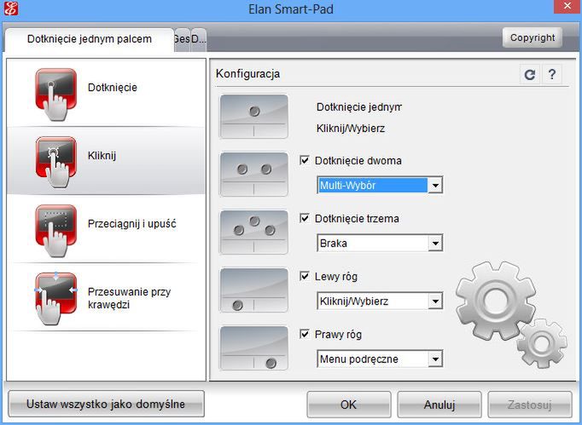
Task: Open the Multi-Wybór dropdown
Action: (x=380, y=185)
